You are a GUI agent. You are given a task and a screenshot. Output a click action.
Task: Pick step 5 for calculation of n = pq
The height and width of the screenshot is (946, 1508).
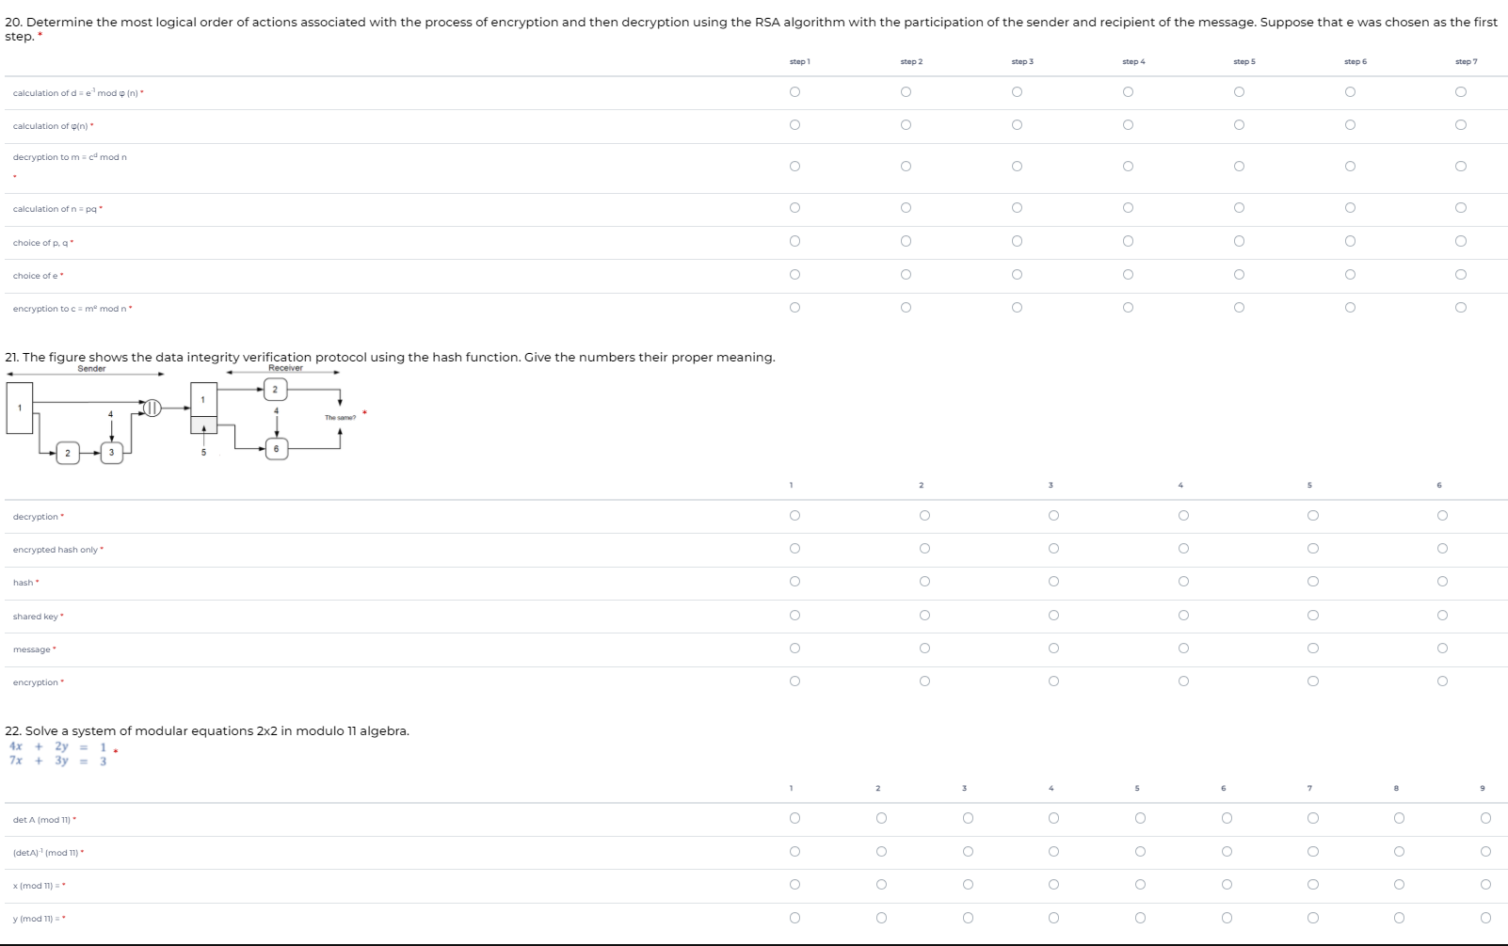pyautogui.click(x=1239, y=208)
